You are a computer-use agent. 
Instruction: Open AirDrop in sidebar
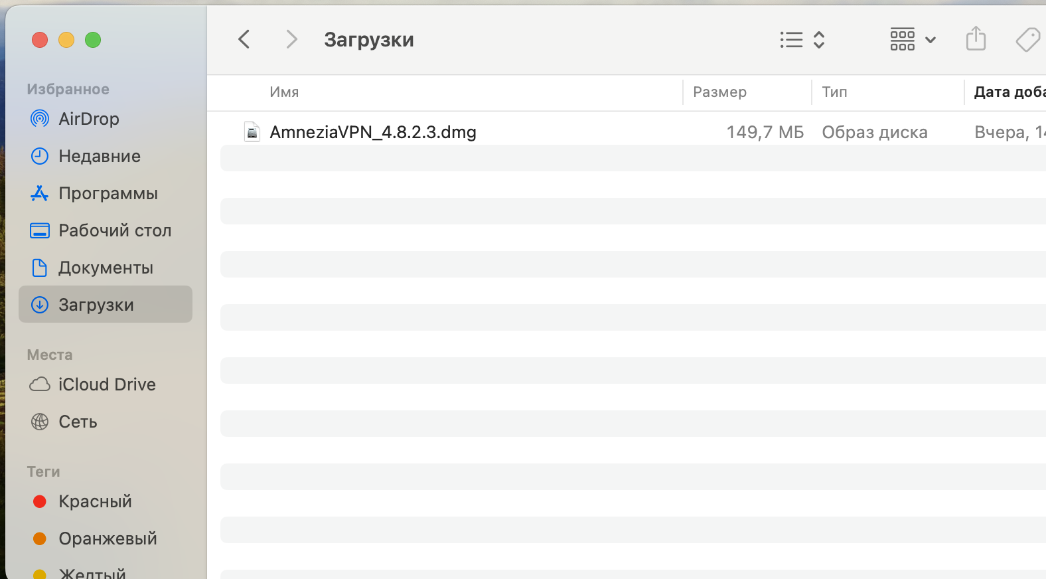pyautogui.click(x=88, y=119)
